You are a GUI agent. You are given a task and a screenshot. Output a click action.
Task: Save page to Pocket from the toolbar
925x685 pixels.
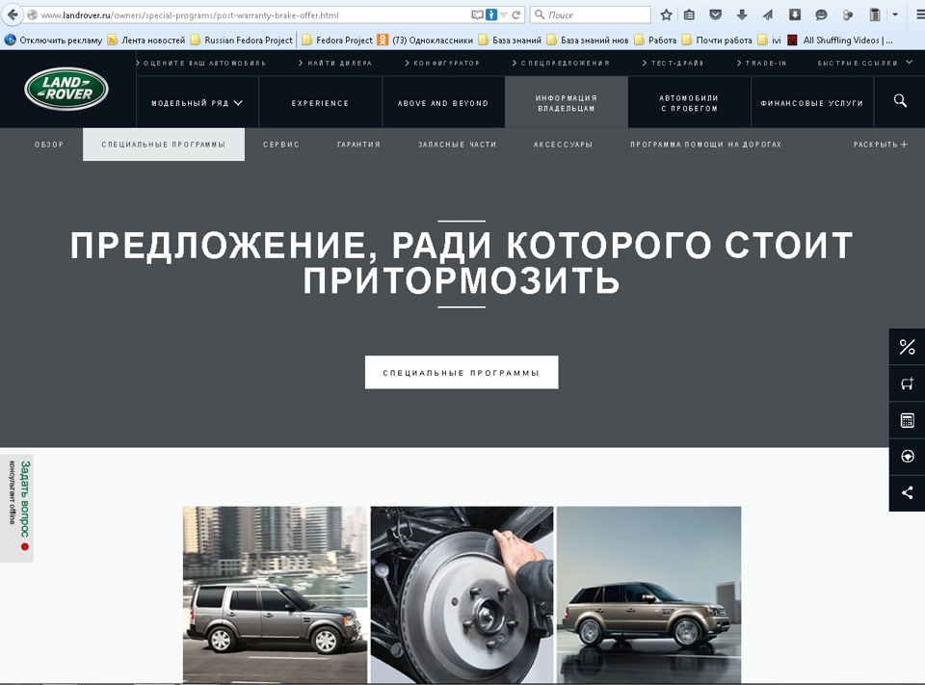point(715,14)
